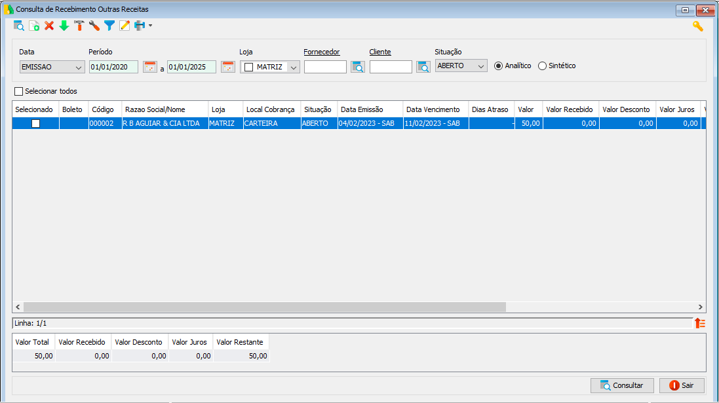Open the Loja MATRIZ dropdown
This screenshot has height=403, width=719.
pos(294,67)
